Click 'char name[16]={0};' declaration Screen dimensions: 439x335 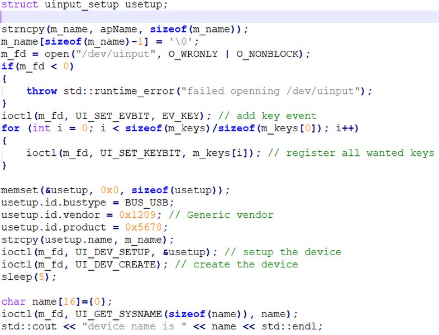click(x=56, y=301)
